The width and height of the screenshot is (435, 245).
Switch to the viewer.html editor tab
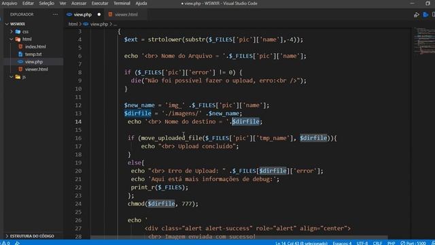pyautogui.click(x=126, y=14)
